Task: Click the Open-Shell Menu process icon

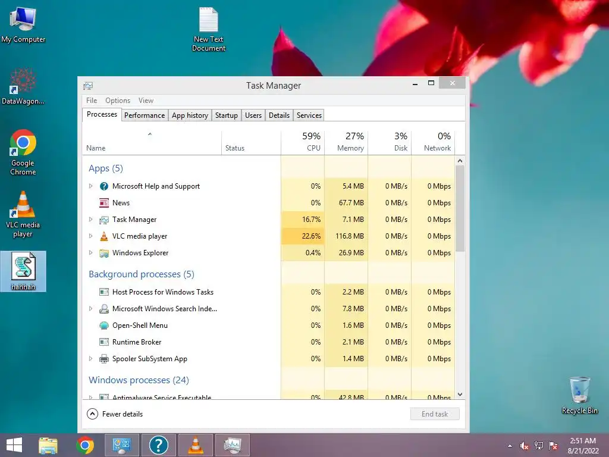Action: pyautogui.click(x=103, y=325)
